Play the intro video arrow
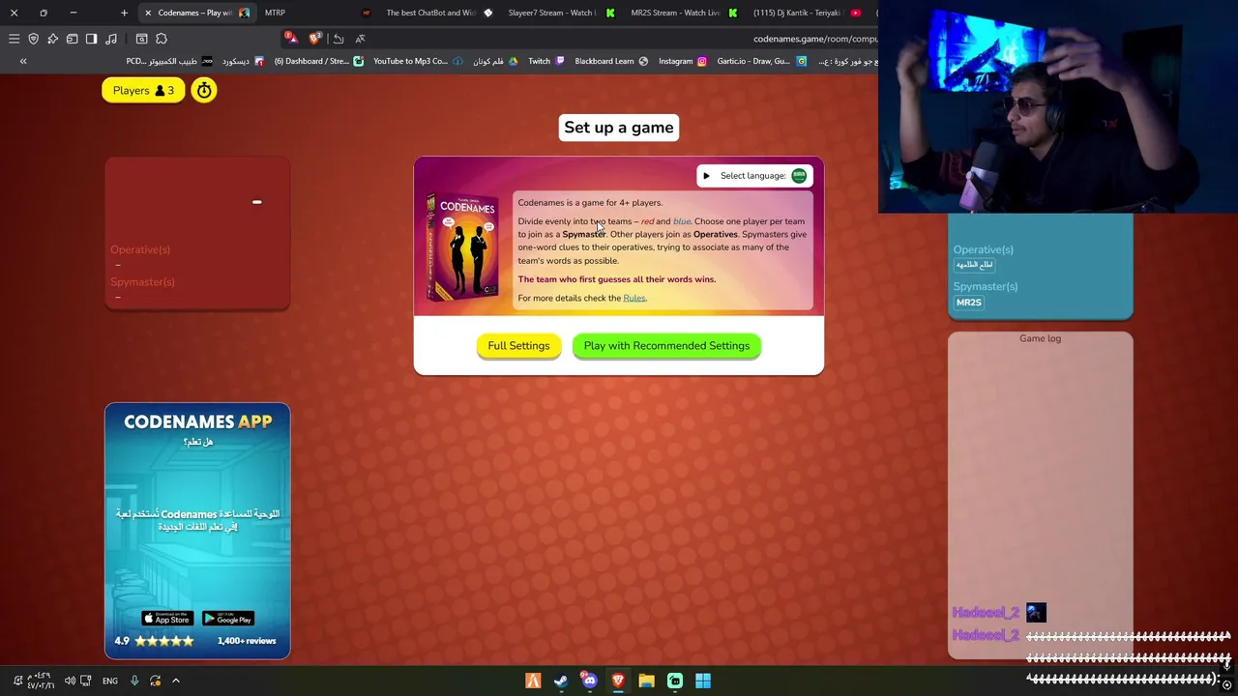1238x696 pixels. coord(706,176)
